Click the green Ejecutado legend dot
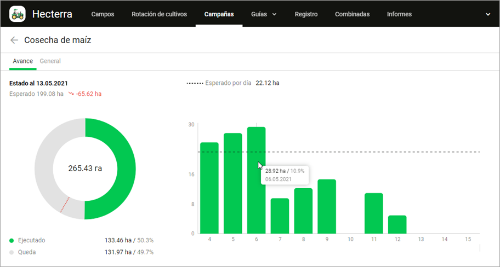Screen dimensions: 500x267 point(12,240)
